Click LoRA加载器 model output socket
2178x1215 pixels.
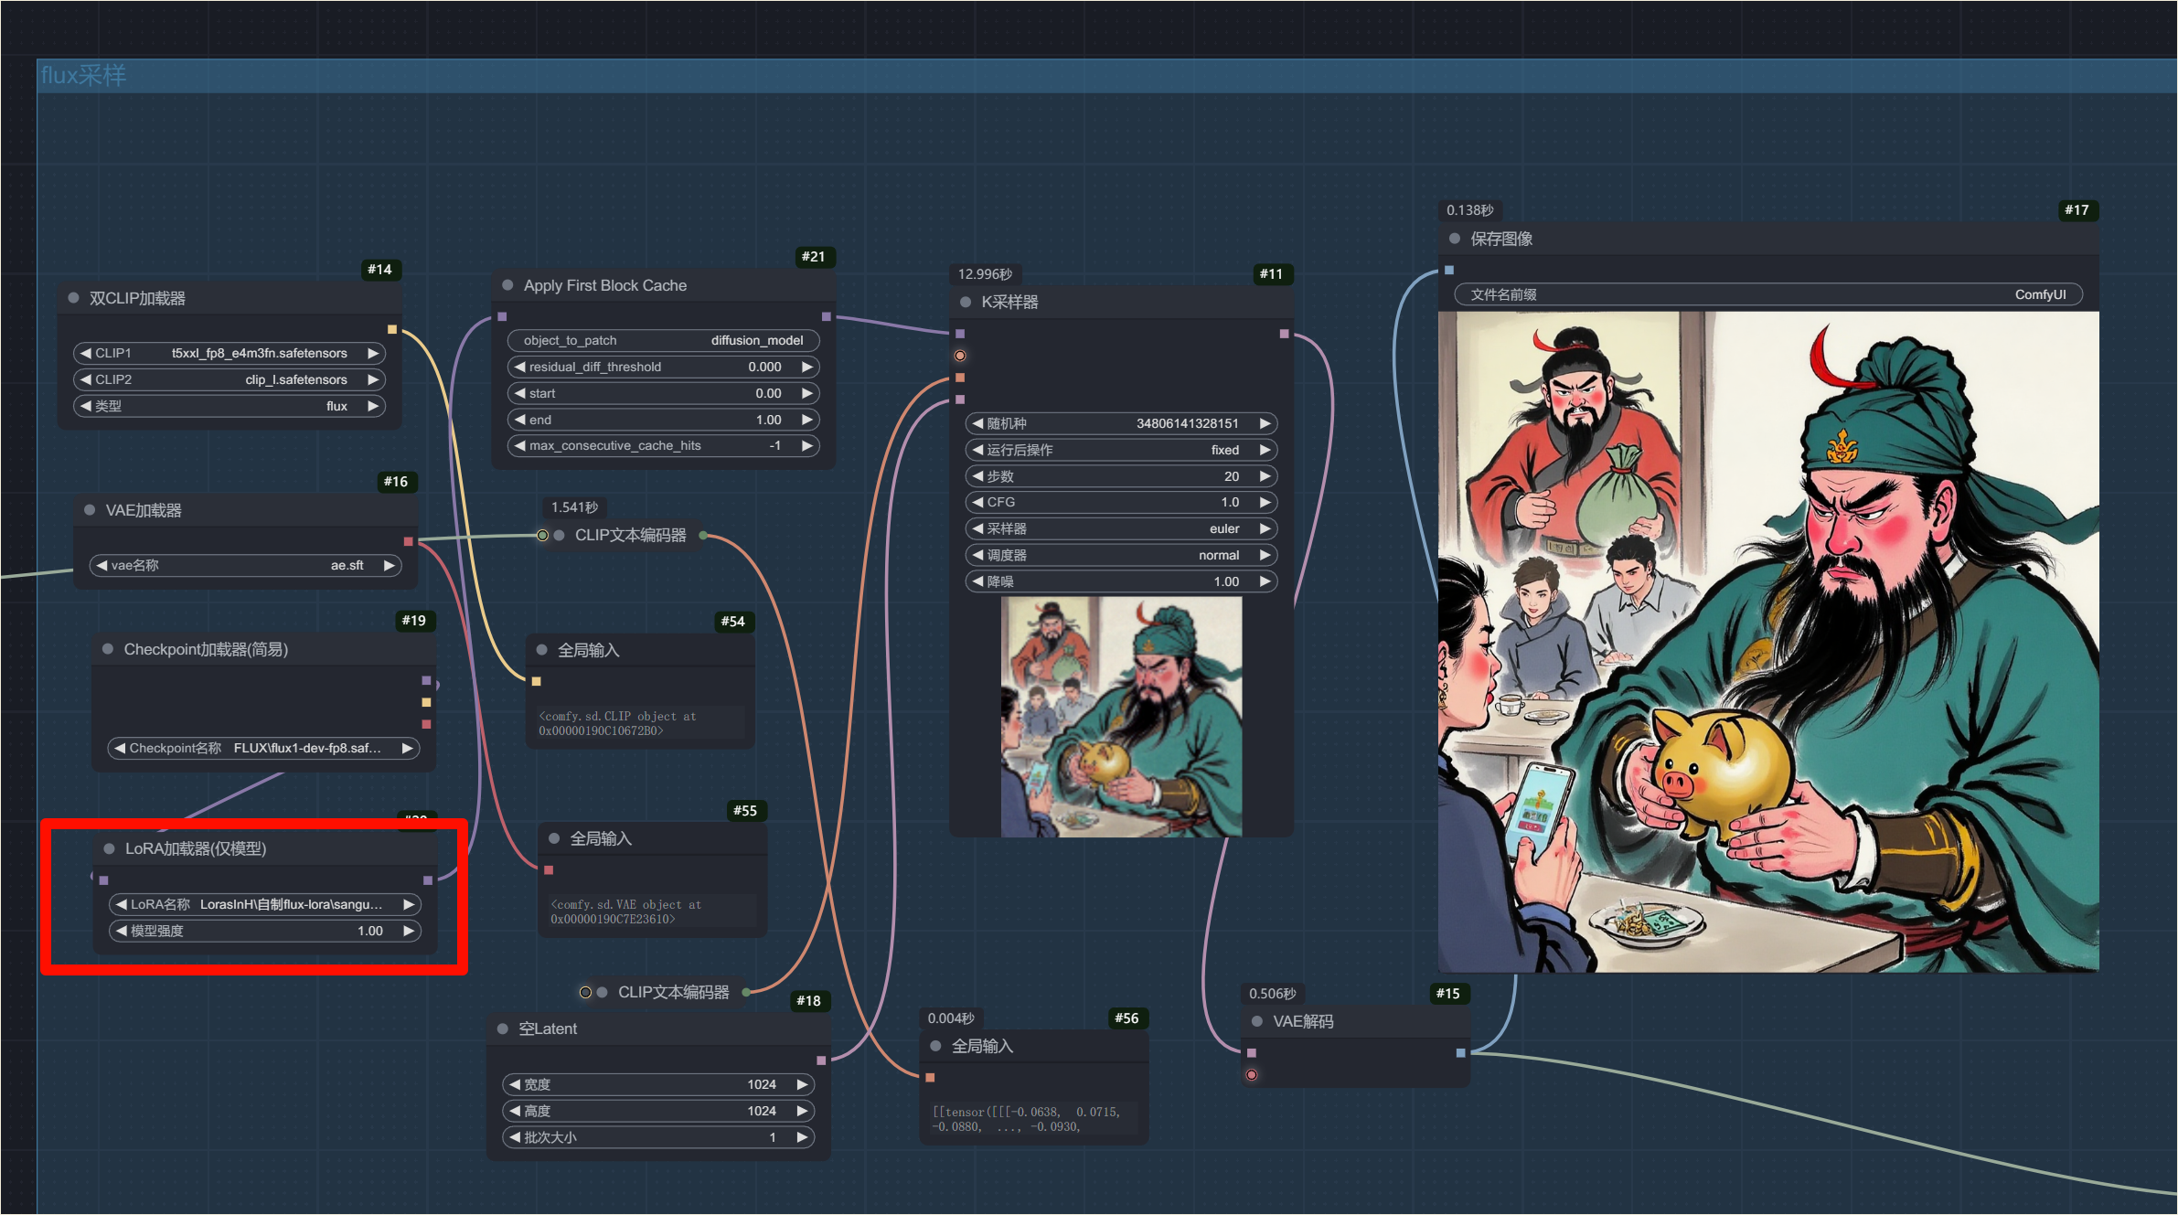[x=428, y=879]
